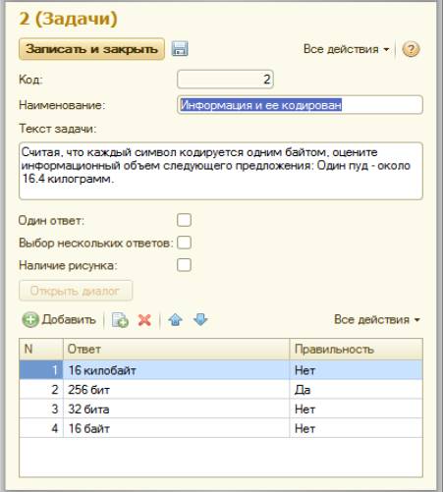Screen dimensions: 443x492
Task: Click the Добавить button label
Action: click(x=69, y=319)
